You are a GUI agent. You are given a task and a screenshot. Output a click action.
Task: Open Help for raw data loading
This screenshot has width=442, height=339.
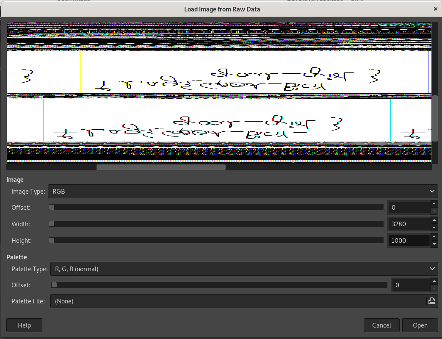pos(24,325)
